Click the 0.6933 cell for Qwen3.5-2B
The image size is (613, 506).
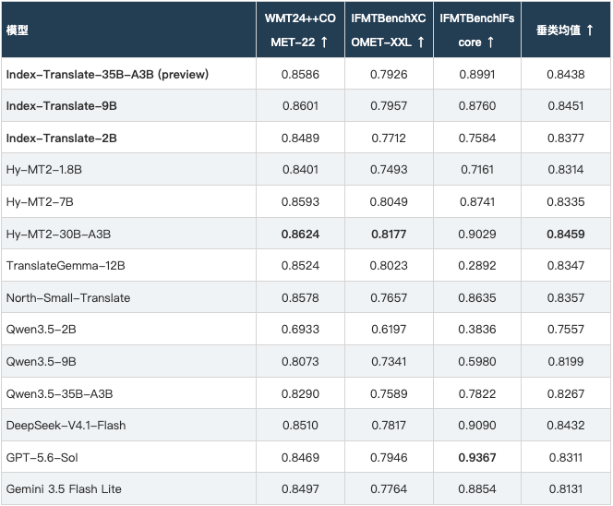coord(300,330)
